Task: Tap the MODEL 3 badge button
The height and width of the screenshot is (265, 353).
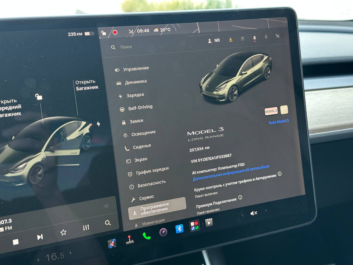Action: (271, 111)
